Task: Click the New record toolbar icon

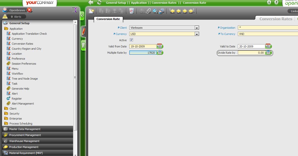Action: pos(92,11)
